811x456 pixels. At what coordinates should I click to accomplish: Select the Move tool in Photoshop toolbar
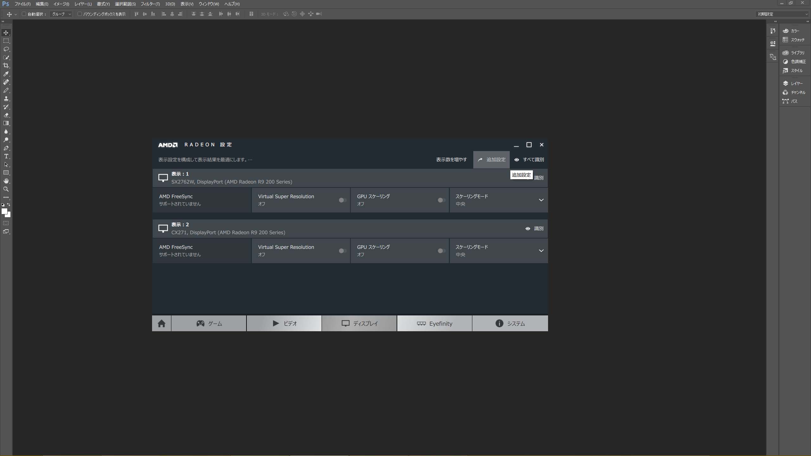point(6,33)
